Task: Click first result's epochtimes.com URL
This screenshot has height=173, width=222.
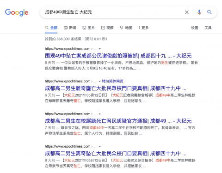Action: coord(71,49)
